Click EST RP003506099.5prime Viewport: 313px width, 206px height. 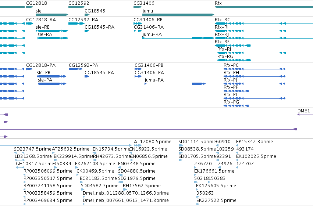[48, 171]
